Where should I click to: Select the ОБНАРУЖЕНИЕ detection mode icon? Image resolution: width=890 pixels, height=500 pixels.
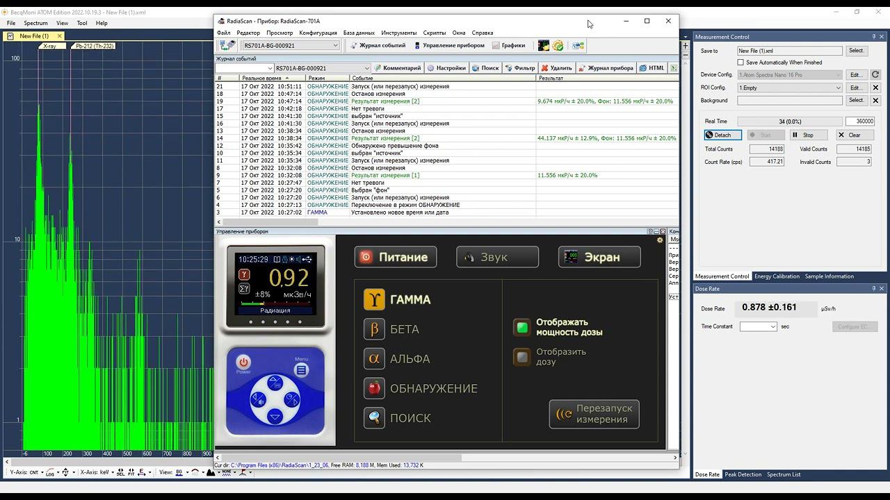374,388
